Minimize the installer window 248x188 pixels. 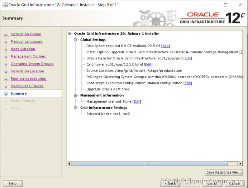click(x=211, y=5)
